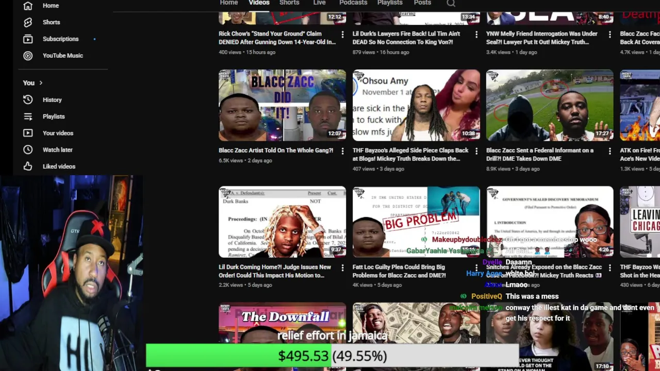Click the Your videos icon

click(x=28, y=133)
